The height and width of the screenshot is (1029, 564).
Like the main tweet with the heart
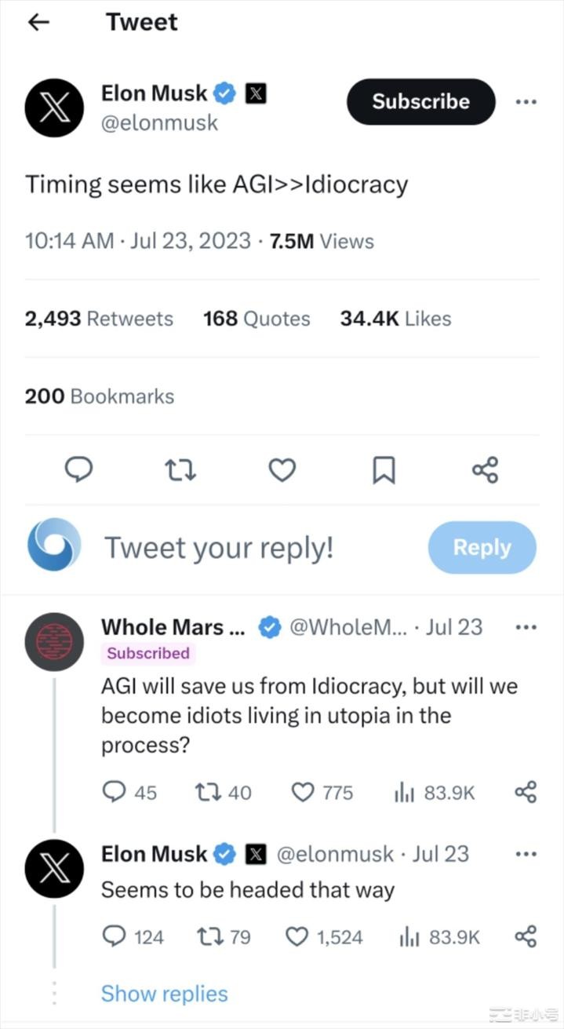[282, 470]
